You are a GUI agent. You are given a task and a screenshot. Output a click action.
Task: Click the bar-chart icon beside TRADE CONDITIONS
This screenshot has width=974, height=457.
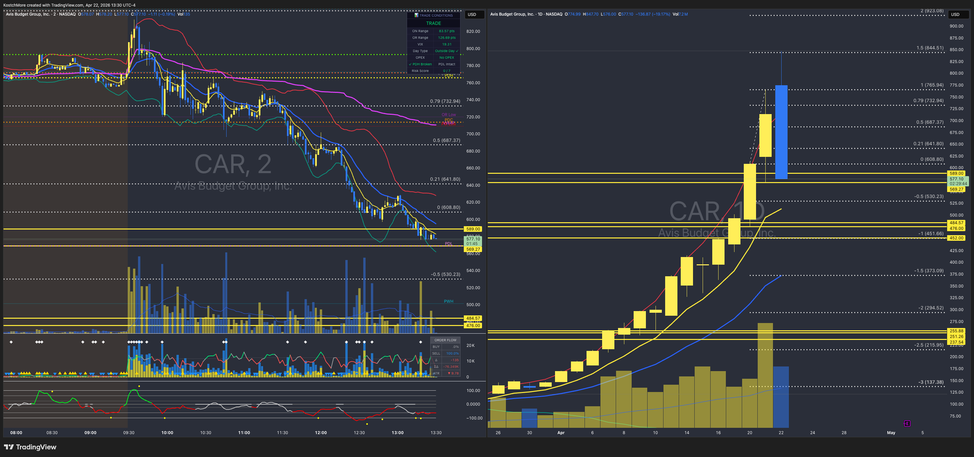pos(416,16)
